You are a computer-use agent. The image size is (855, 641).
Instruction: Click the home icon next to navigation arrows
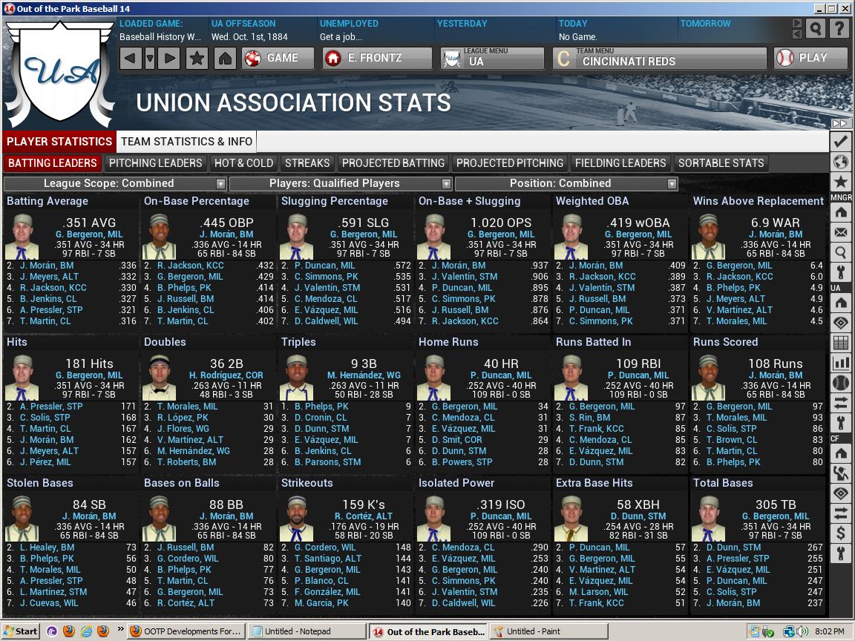click(x=224, y=56)
